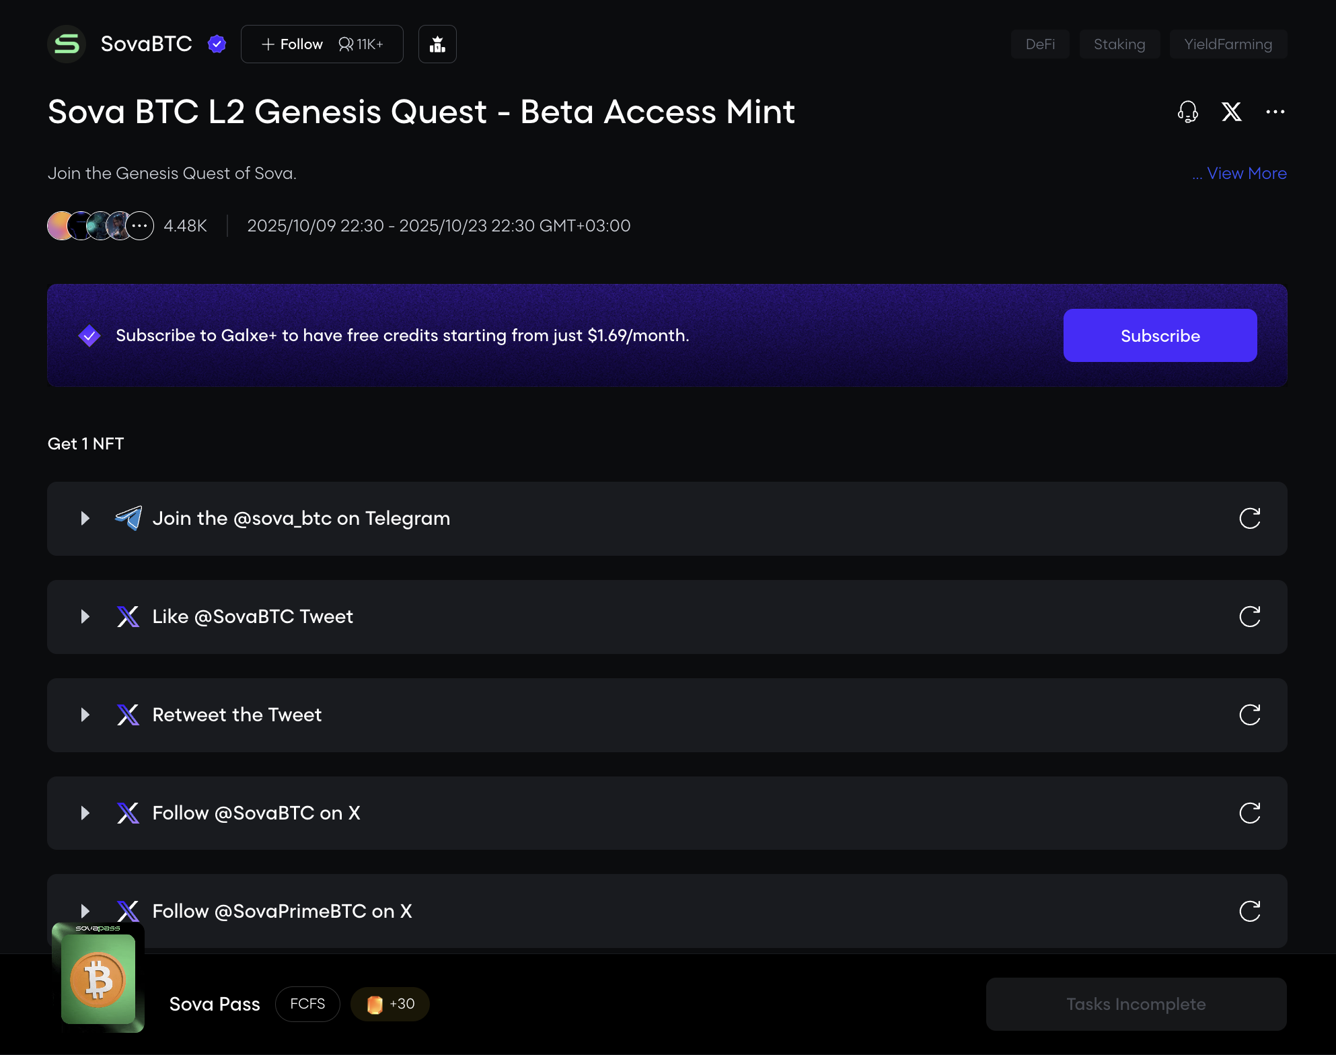
Task: Refresh the Telegram join task status
Action: click(1249, 518)
